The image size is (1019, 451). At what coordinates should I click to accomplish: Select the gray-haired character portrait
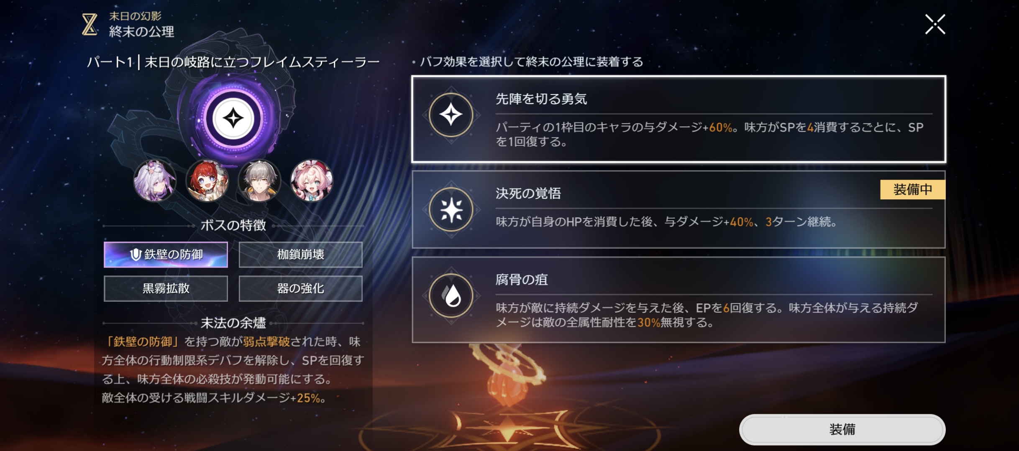[259, 181]
